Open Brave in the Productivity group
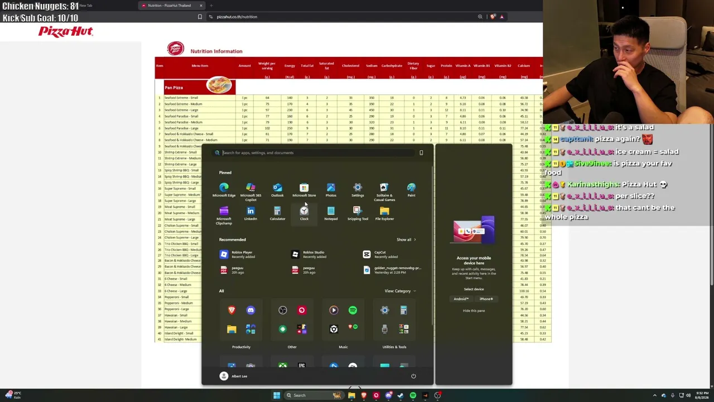This screenshot has height=402, width=714. (x=231, y=310)
